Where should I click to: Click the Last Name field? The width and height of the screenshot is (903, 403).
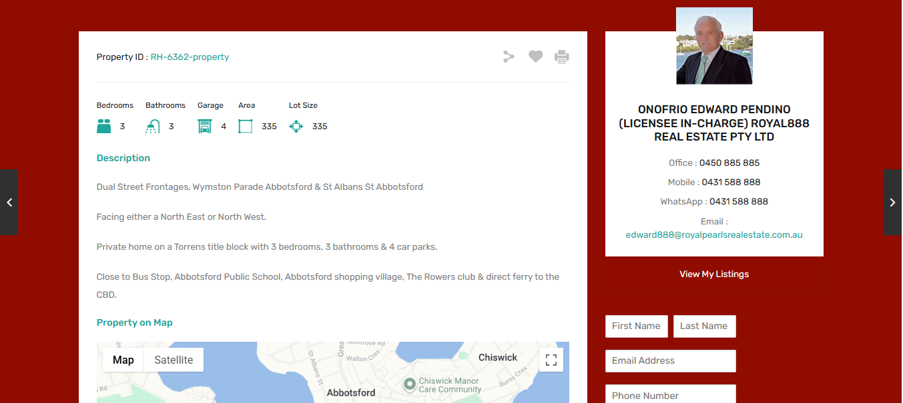click(704, 326)
